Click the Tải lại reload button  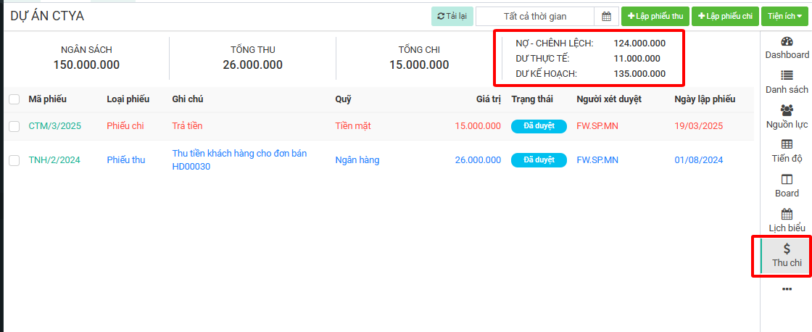pyautogui.click(x=452, y=17)
